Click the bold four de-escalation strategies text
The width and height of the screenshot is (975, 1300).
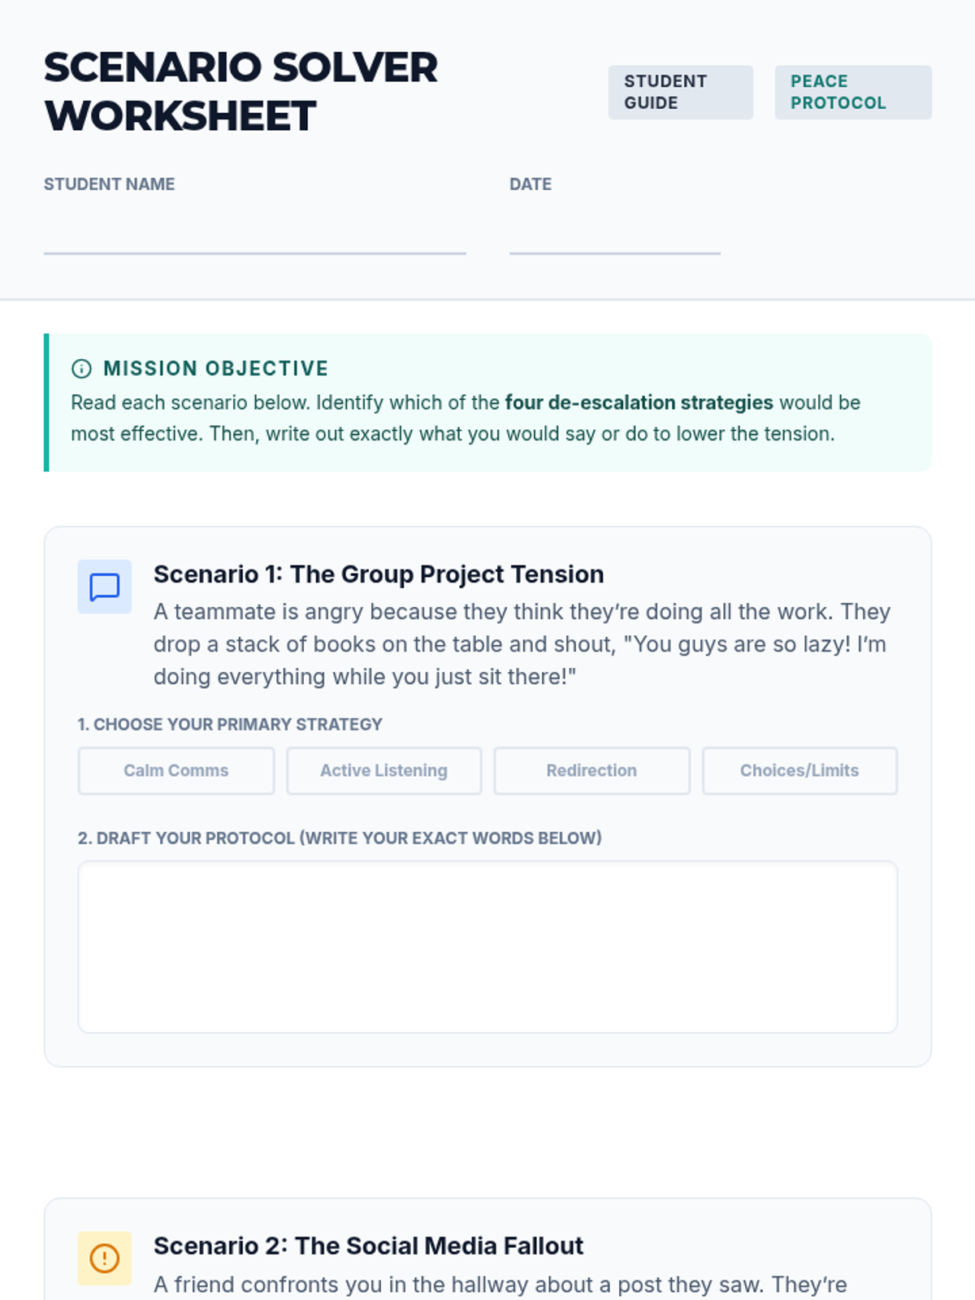tap(639, 403)
